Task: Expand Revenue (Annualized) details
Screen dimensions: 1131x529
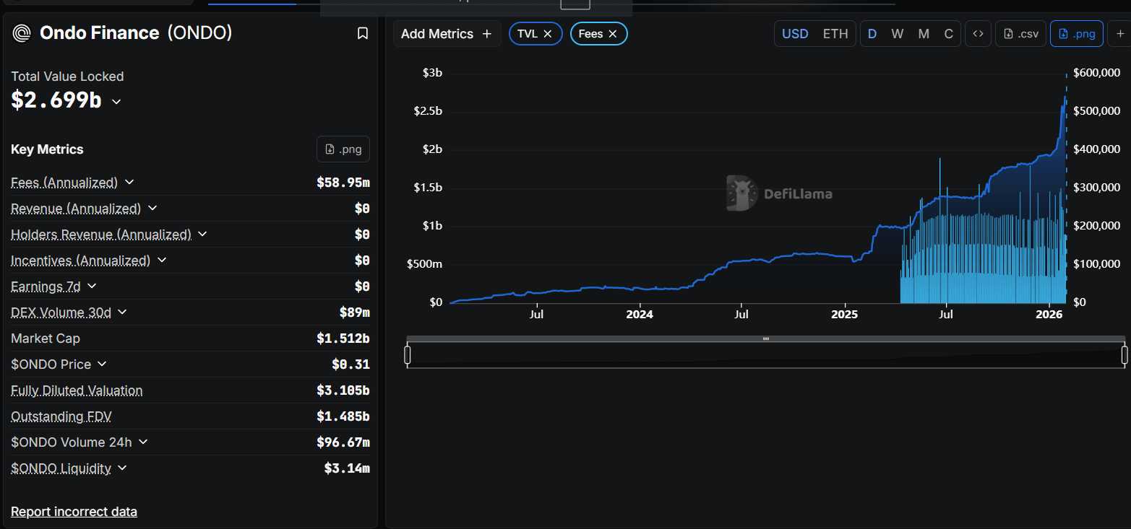Action: pos(152,208)
